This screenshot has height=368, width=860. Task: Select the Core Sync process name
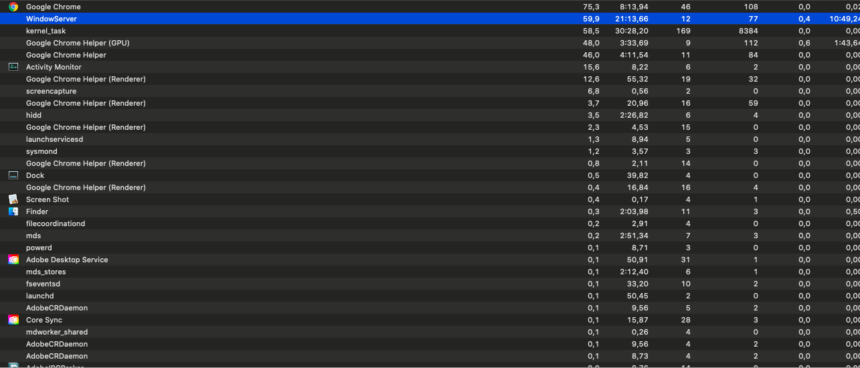tap(44, 320)
